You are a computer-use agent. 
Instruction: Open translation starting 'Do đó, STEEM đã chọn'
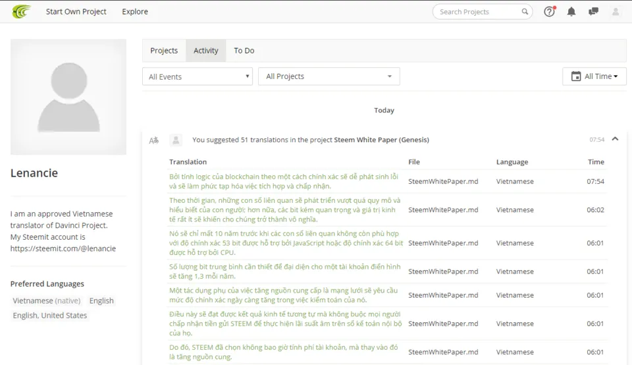[283, 352]
